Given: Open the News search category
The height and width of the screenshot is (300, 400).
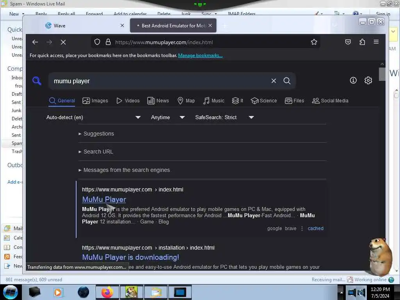Looking at the screenshot, I should point(158,101).
